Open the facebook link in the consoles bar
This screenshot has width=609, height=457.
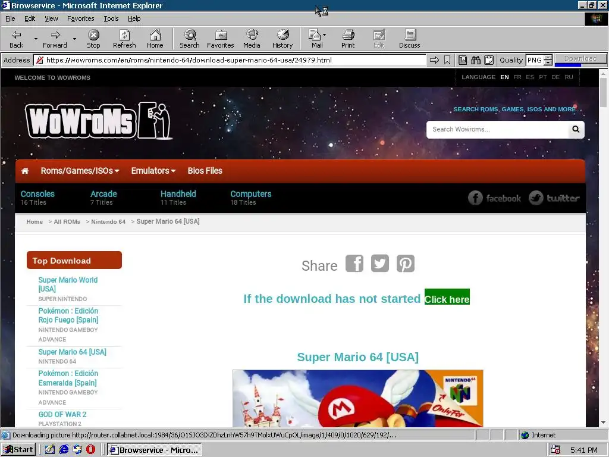click(494, 198)
